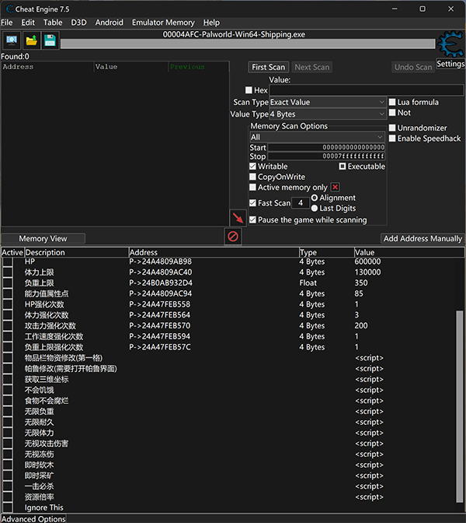Image resolution: width=466 pixels, height=523 pixels.
Task: Click Advanced Options at the bottom
Action: coord(33,519)
